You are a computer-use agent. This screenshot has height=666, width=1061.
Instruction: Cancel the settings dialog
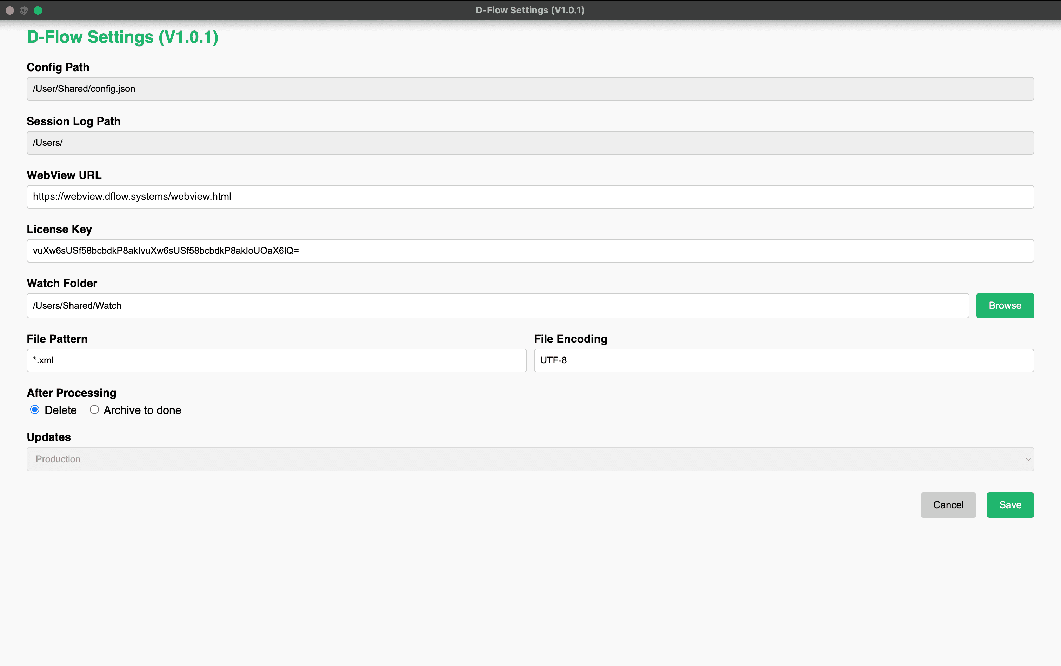948,505
